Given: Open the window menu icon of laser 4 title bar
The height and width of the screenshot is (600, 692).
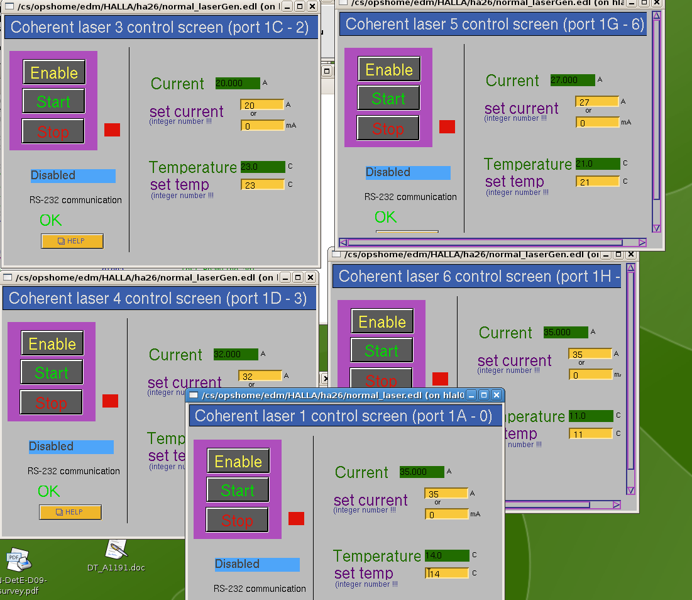Looking at the screenshot, I should [8, 277].
